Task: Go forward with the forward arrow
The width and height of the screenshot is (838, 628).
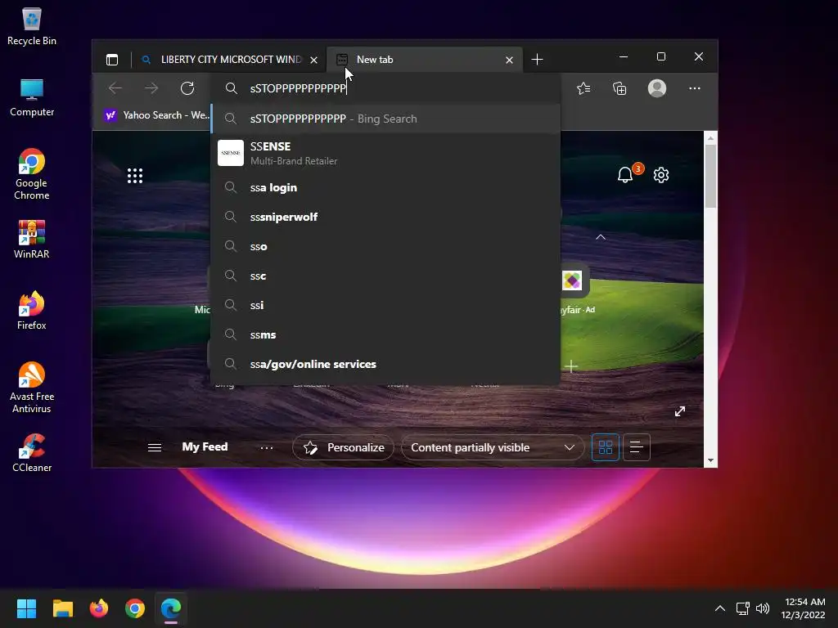Action: pos(151,88)
